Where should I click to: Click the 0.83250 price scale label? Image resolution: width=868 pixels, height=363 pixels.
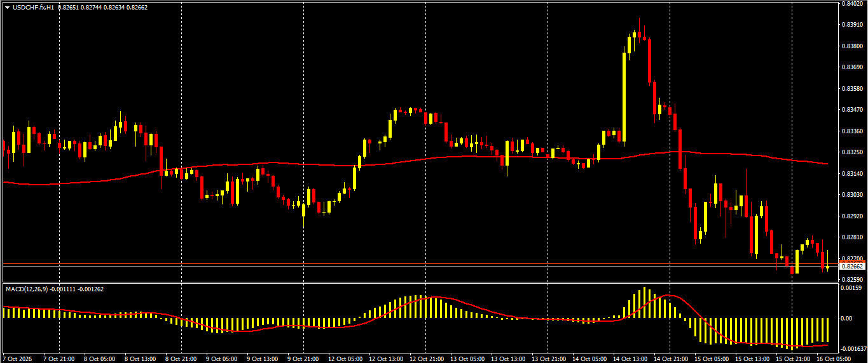[x=851, y=152]
